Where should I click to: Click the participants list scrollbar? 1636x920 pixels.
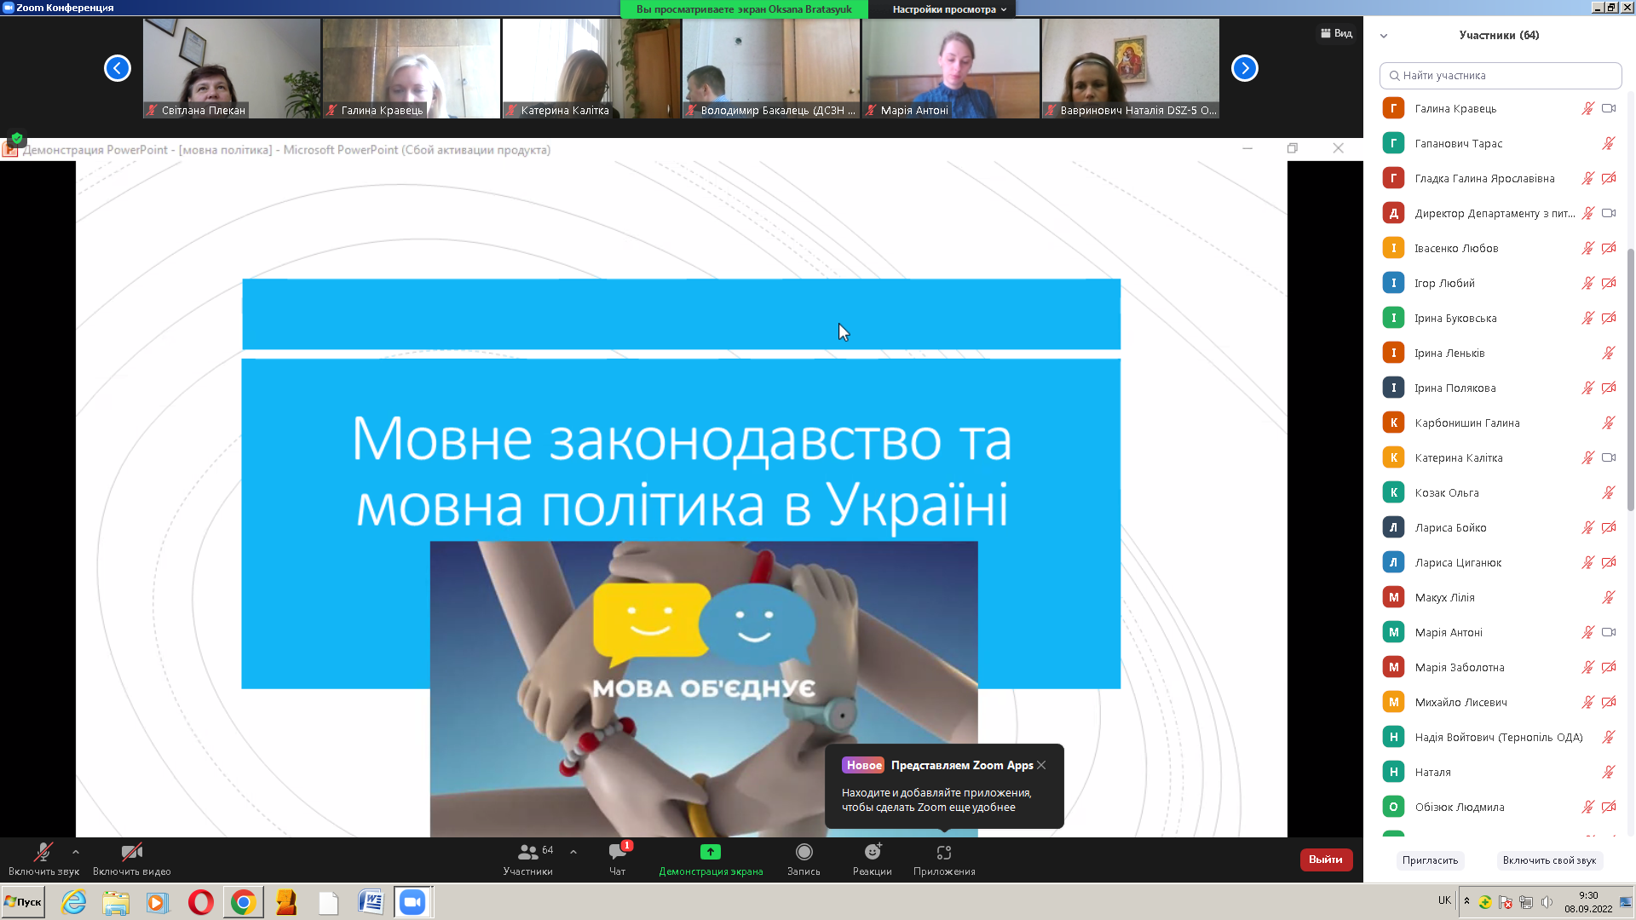[x=1631, y=379]
